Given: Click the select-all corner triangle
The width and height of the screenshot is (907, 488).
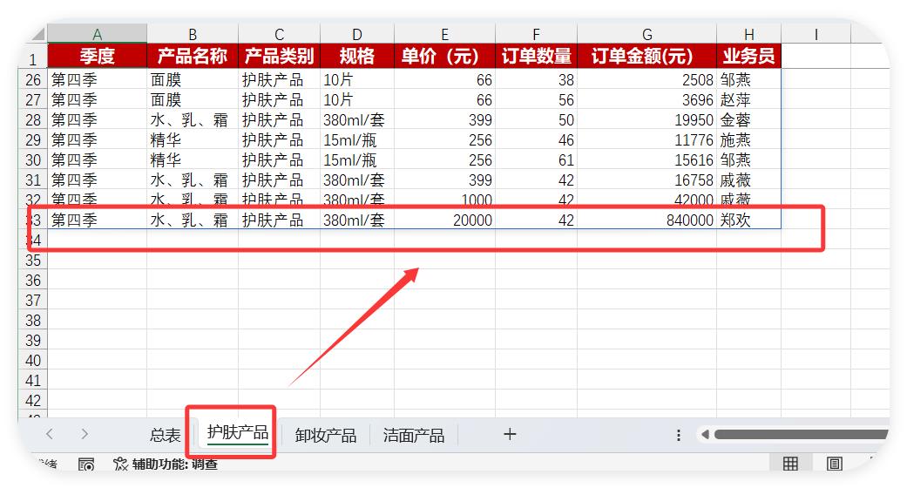Looking at the screenshot, I should (37, 35).
